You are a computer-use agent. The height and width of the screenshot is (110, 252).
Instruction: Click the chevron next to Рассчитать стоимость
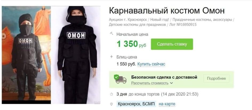(x=171, y=83)
